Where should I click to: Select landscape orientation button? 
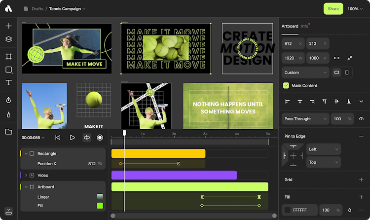click(337, 73)
